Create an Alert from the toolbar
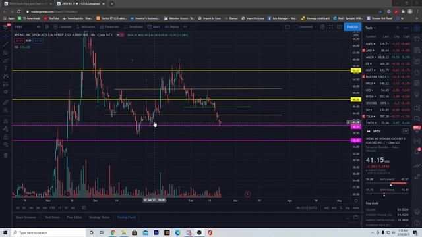Image resolution: width=422 pixels, height=237 pixels. (x=154, y=27)
